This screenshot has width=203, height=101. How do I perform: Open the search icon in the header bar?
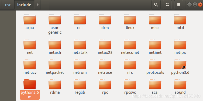(x=156, y=5)
